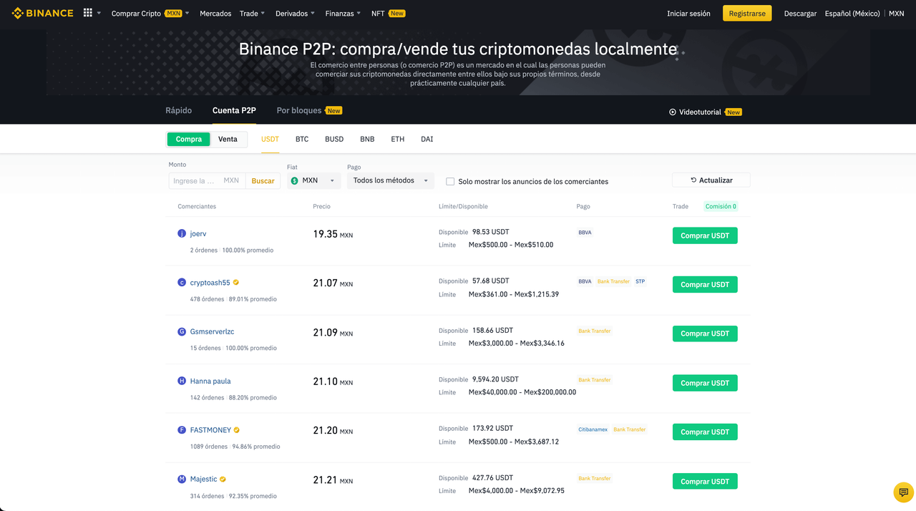
Task: Select the BTC crypto tab
Action: (x=302, y=139)
